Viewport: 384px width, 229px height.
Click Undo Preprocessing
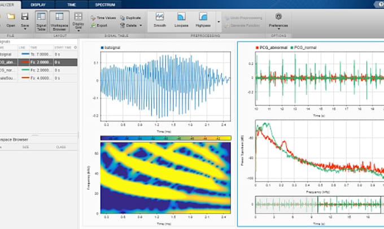click(243, 18)
